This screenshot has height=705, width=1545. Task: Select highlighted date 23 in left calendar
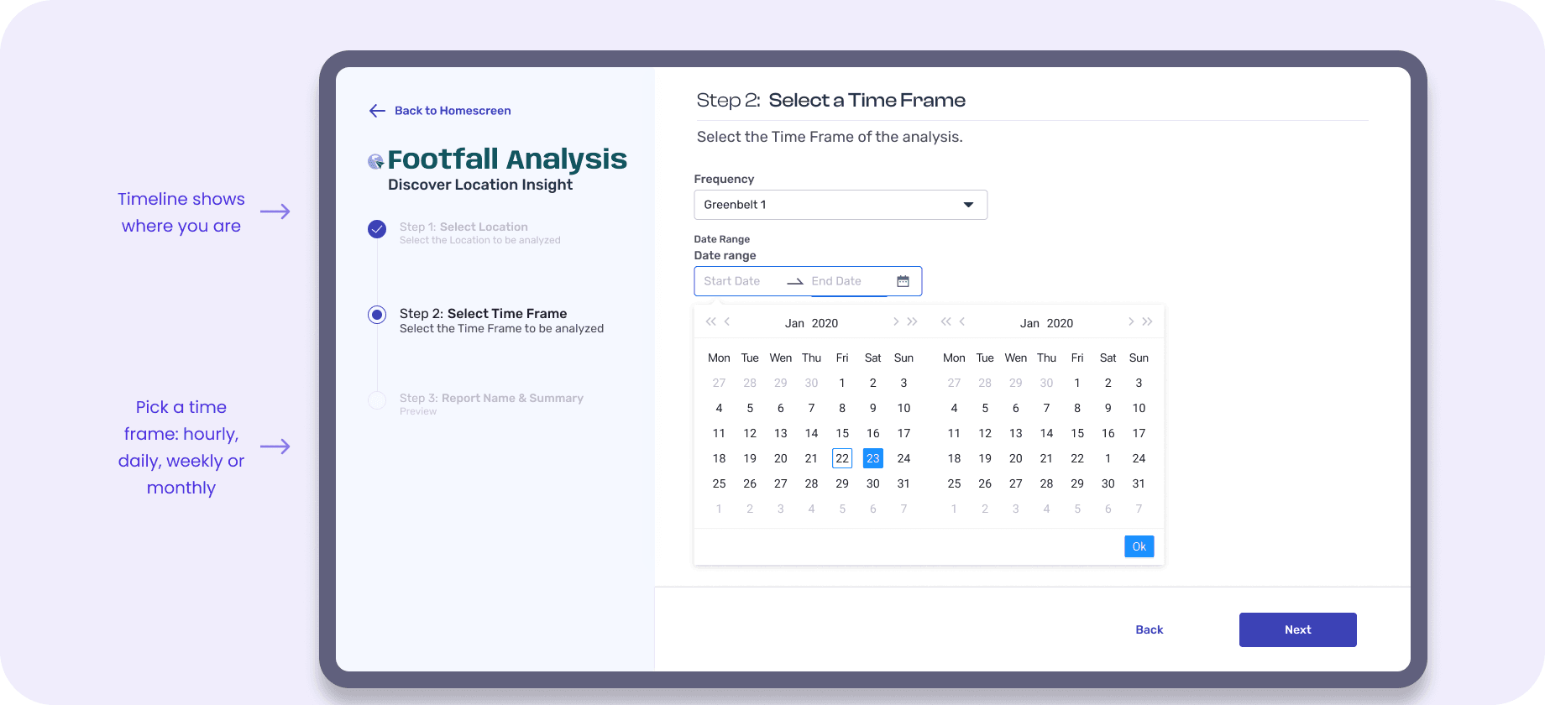pos(873,458)
